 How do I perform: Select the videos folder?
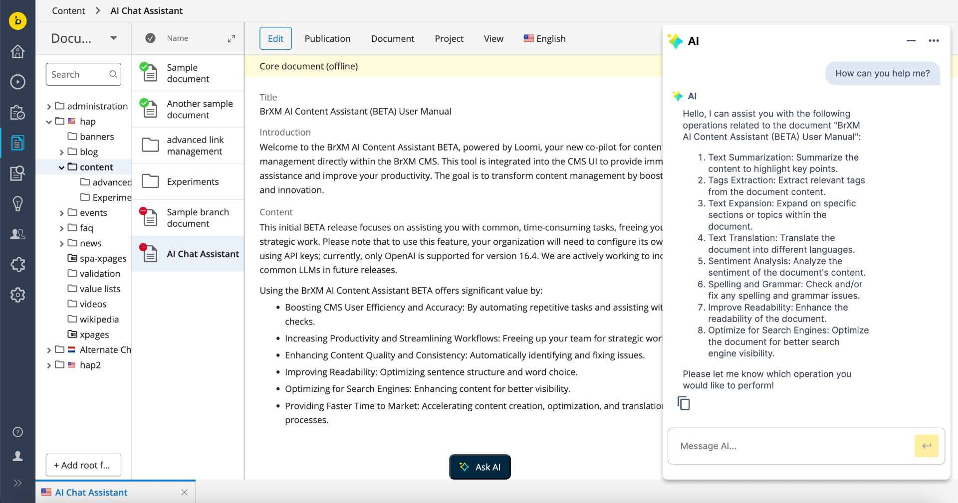[87, 304]
